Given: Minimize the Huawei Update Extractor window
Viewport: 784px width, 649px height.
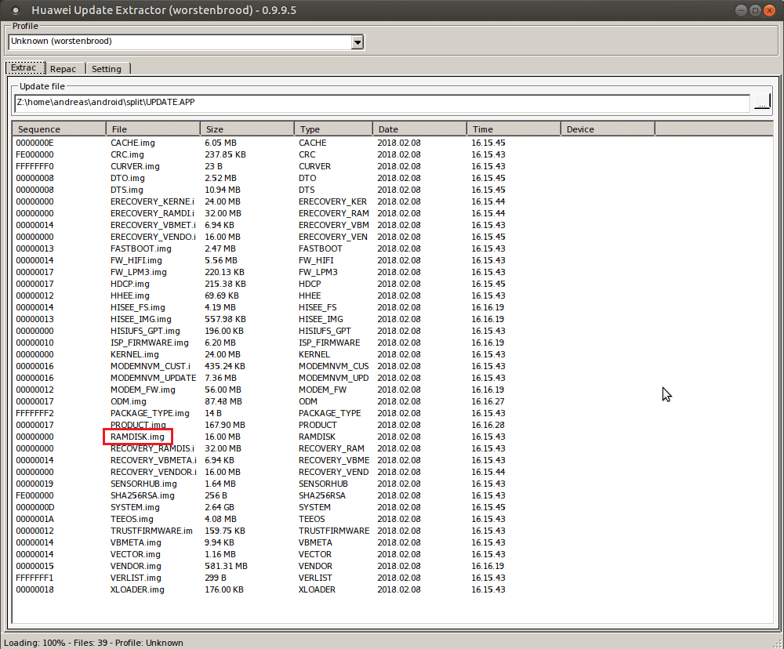Looking at the screenshot, I should tap(741, 10).
